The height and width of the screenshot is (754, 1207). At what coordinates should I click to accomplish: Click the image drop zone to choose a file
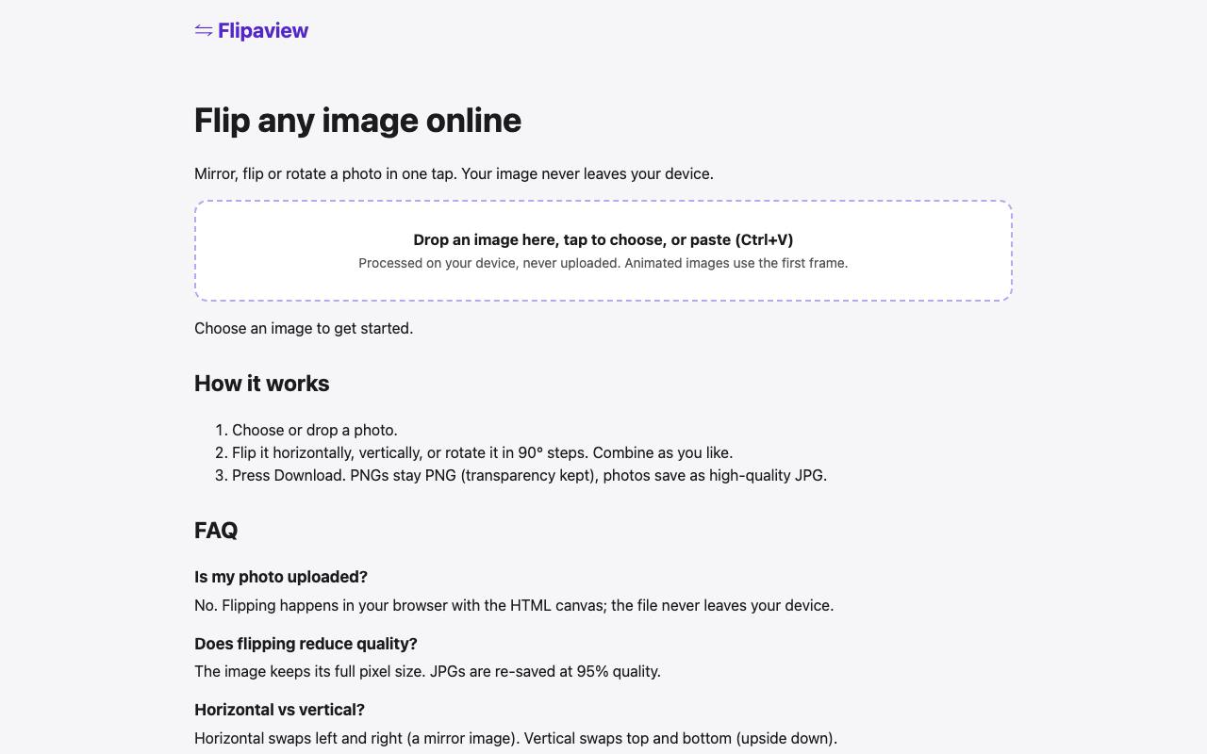(x=603, y=251)
